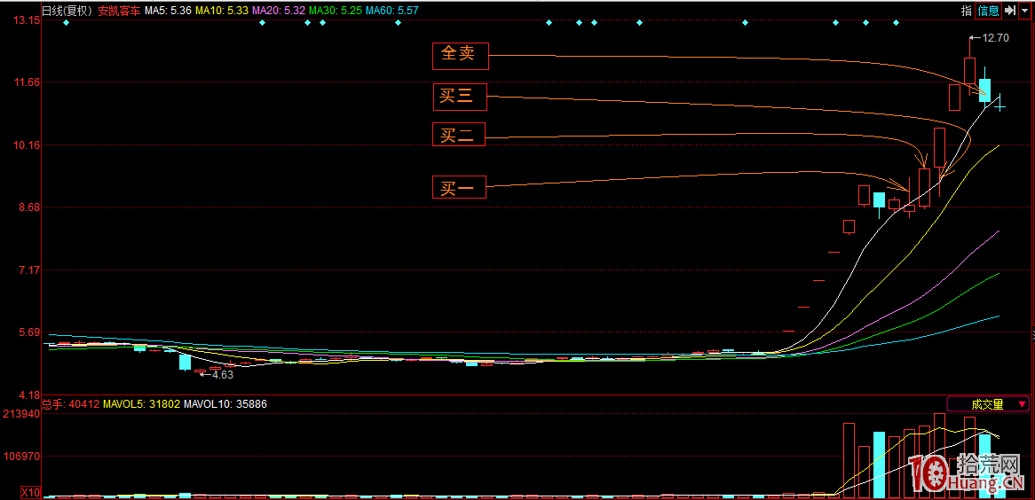Click the 总手: 40412 volume readout
1035x500 pixels.
71,403
